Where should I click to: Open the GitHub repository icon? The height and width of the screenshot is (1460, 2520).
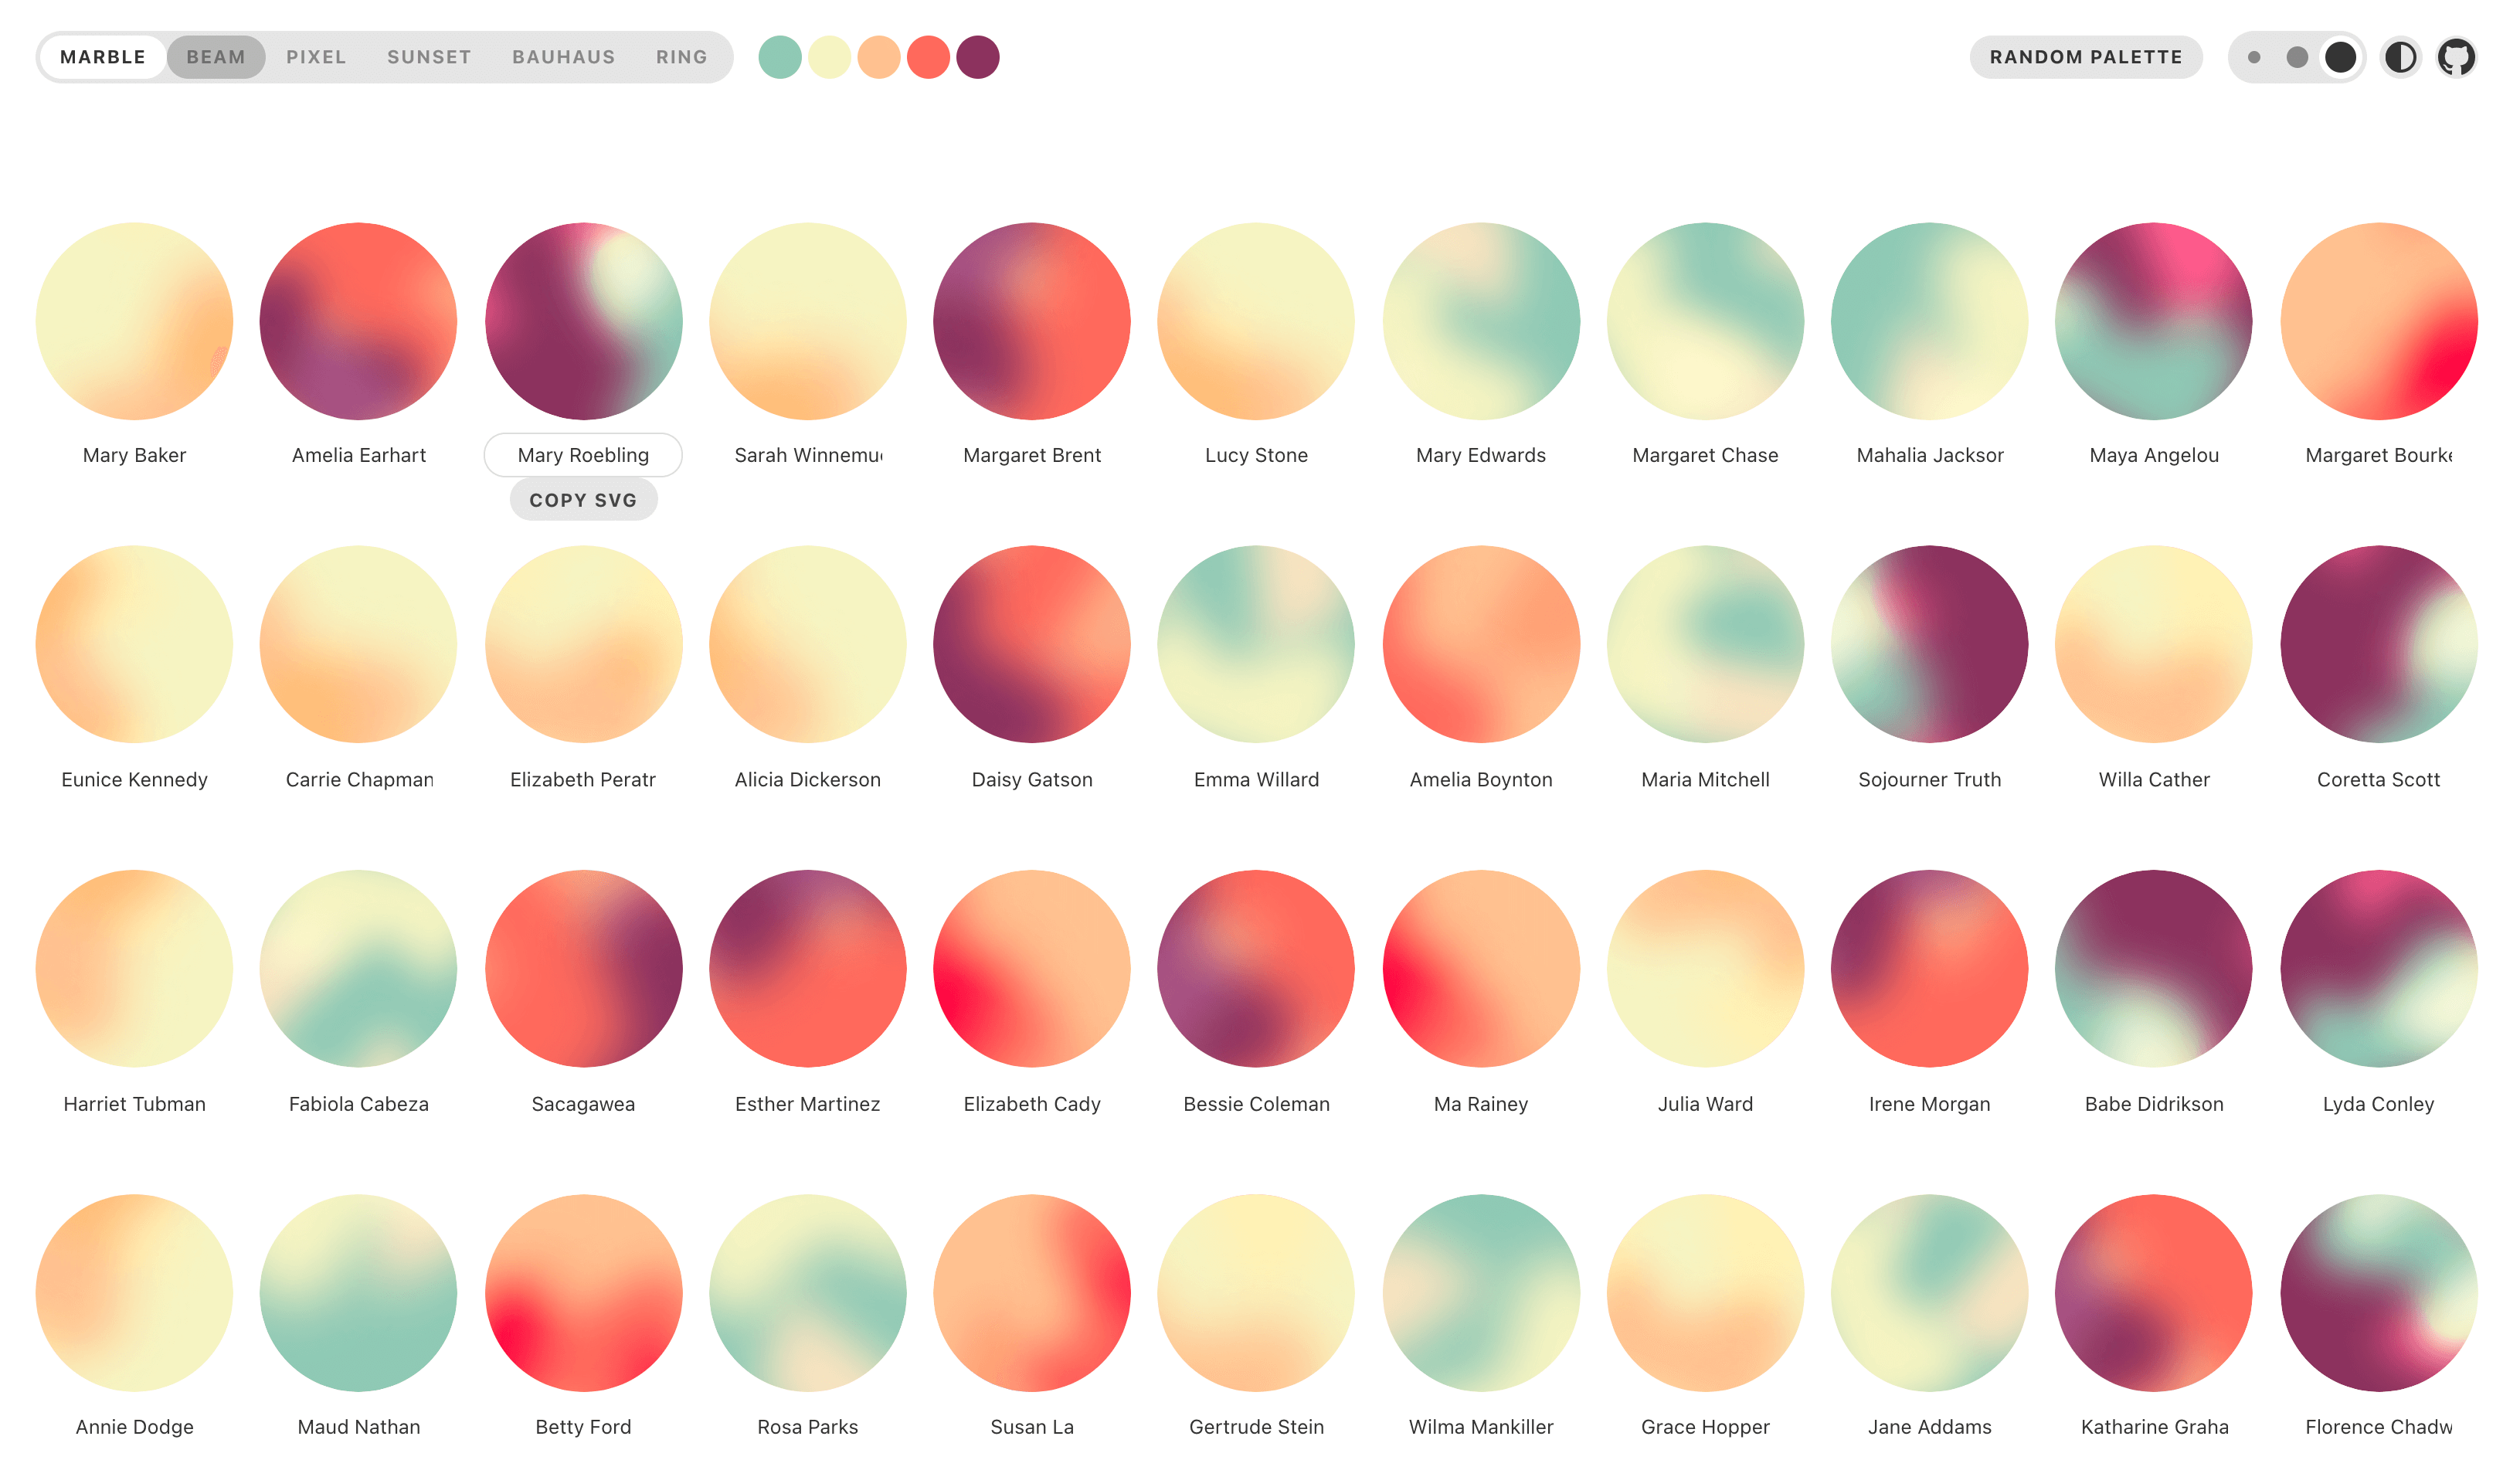(x=2455, y=57)
